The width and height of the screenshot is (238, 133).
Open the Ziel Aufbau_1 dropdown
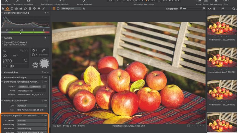click(32, 106)
